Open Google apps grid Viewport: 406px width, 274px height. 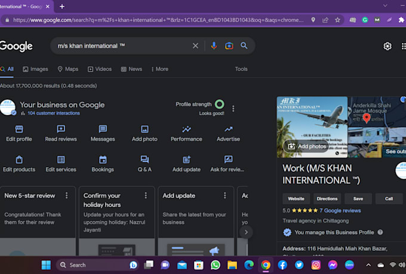(x=404, y=47)
